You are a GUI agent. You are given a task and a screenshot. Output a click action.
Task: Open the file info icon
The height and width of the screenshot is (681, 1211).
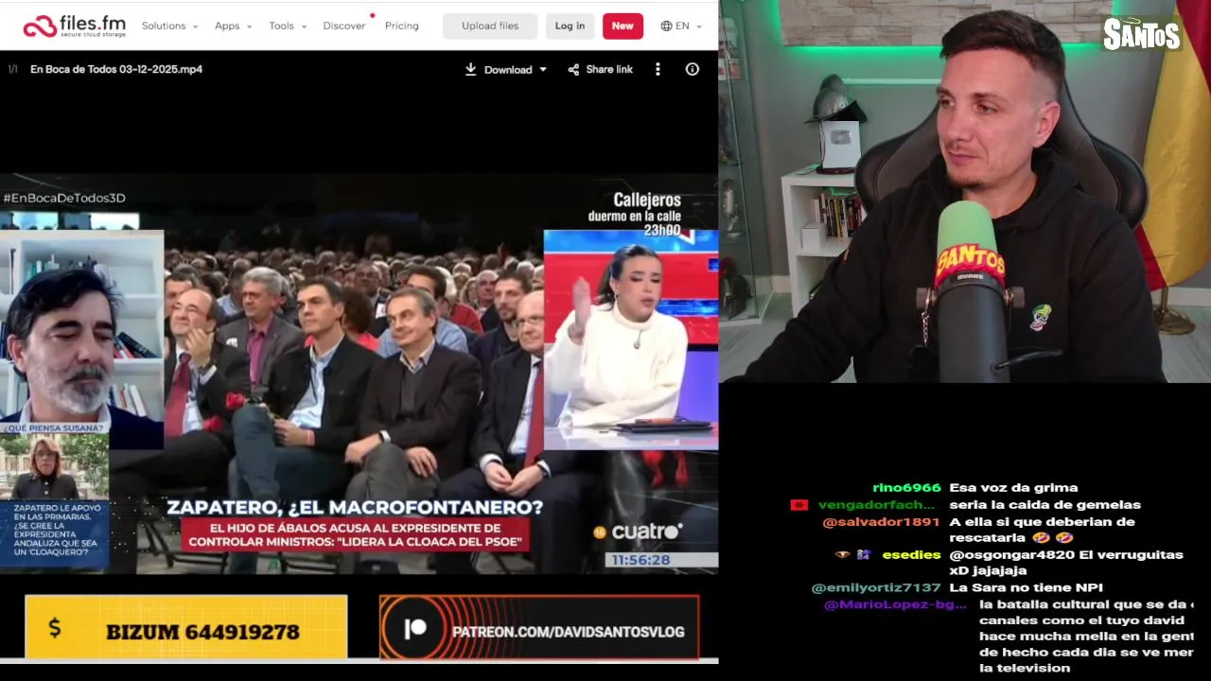click(693, 69)
